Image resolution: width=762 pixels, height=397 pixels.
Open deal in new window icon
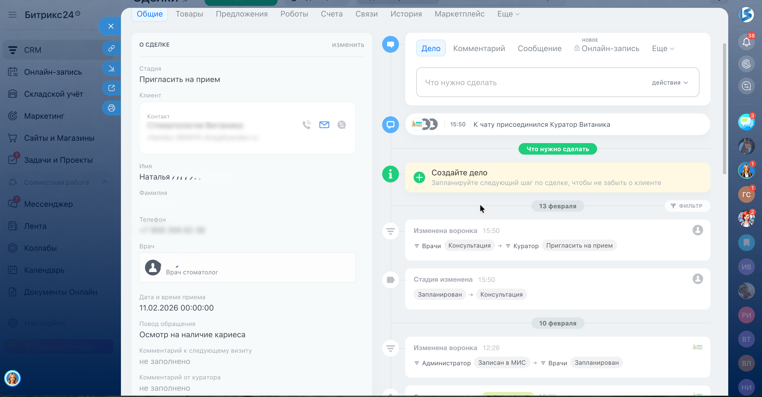[x=111, y=88]
